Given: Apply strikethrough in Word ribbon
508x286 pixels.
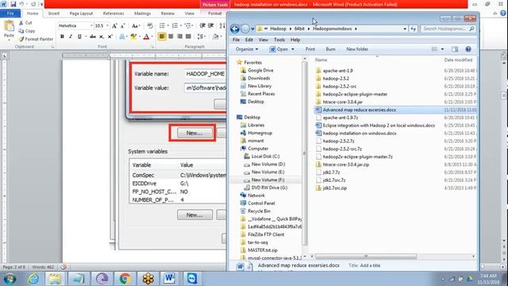Looking at the screenshot, I should click(93, 37).
